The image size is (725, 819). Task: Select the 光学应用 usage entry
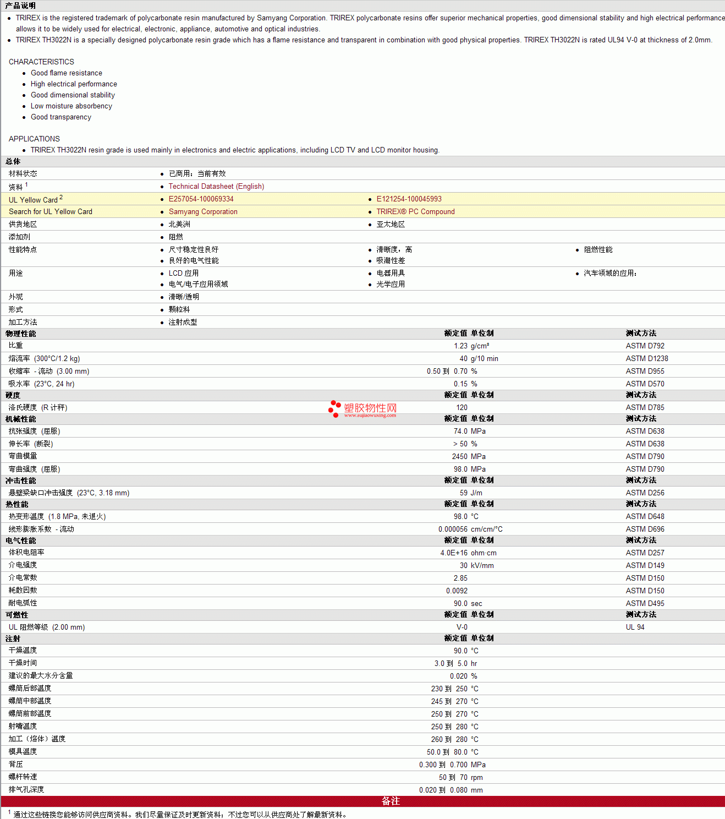(x=391, y=285)
